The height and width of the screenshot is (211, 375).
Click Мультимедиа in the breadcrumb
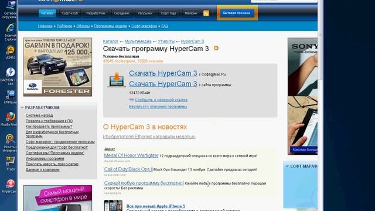(x=138, y=42)
